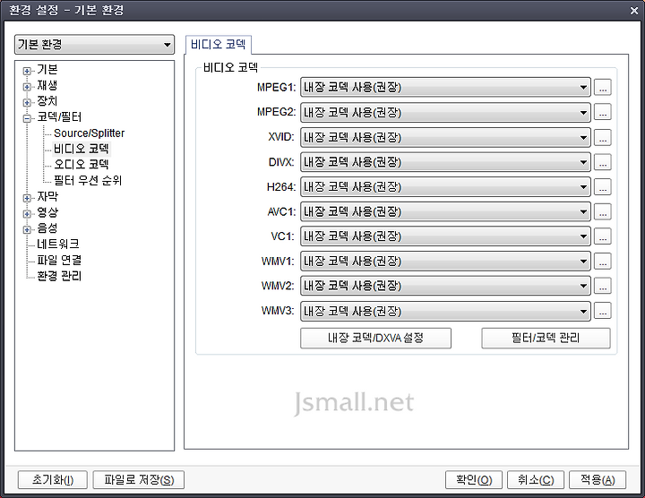Open the WMV3 codec dropdown
Image resolution: width=645 pixels, height=498 pixels.
click(x=445, y=311)
